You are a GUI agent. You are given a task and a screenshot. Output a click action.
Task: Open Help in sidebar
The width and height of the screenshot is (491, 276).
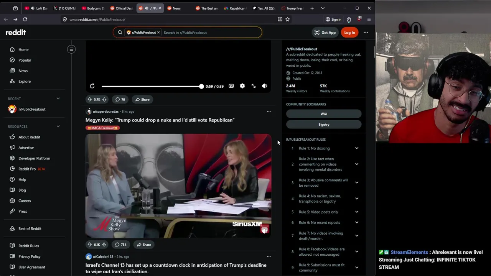pos(22,179)
